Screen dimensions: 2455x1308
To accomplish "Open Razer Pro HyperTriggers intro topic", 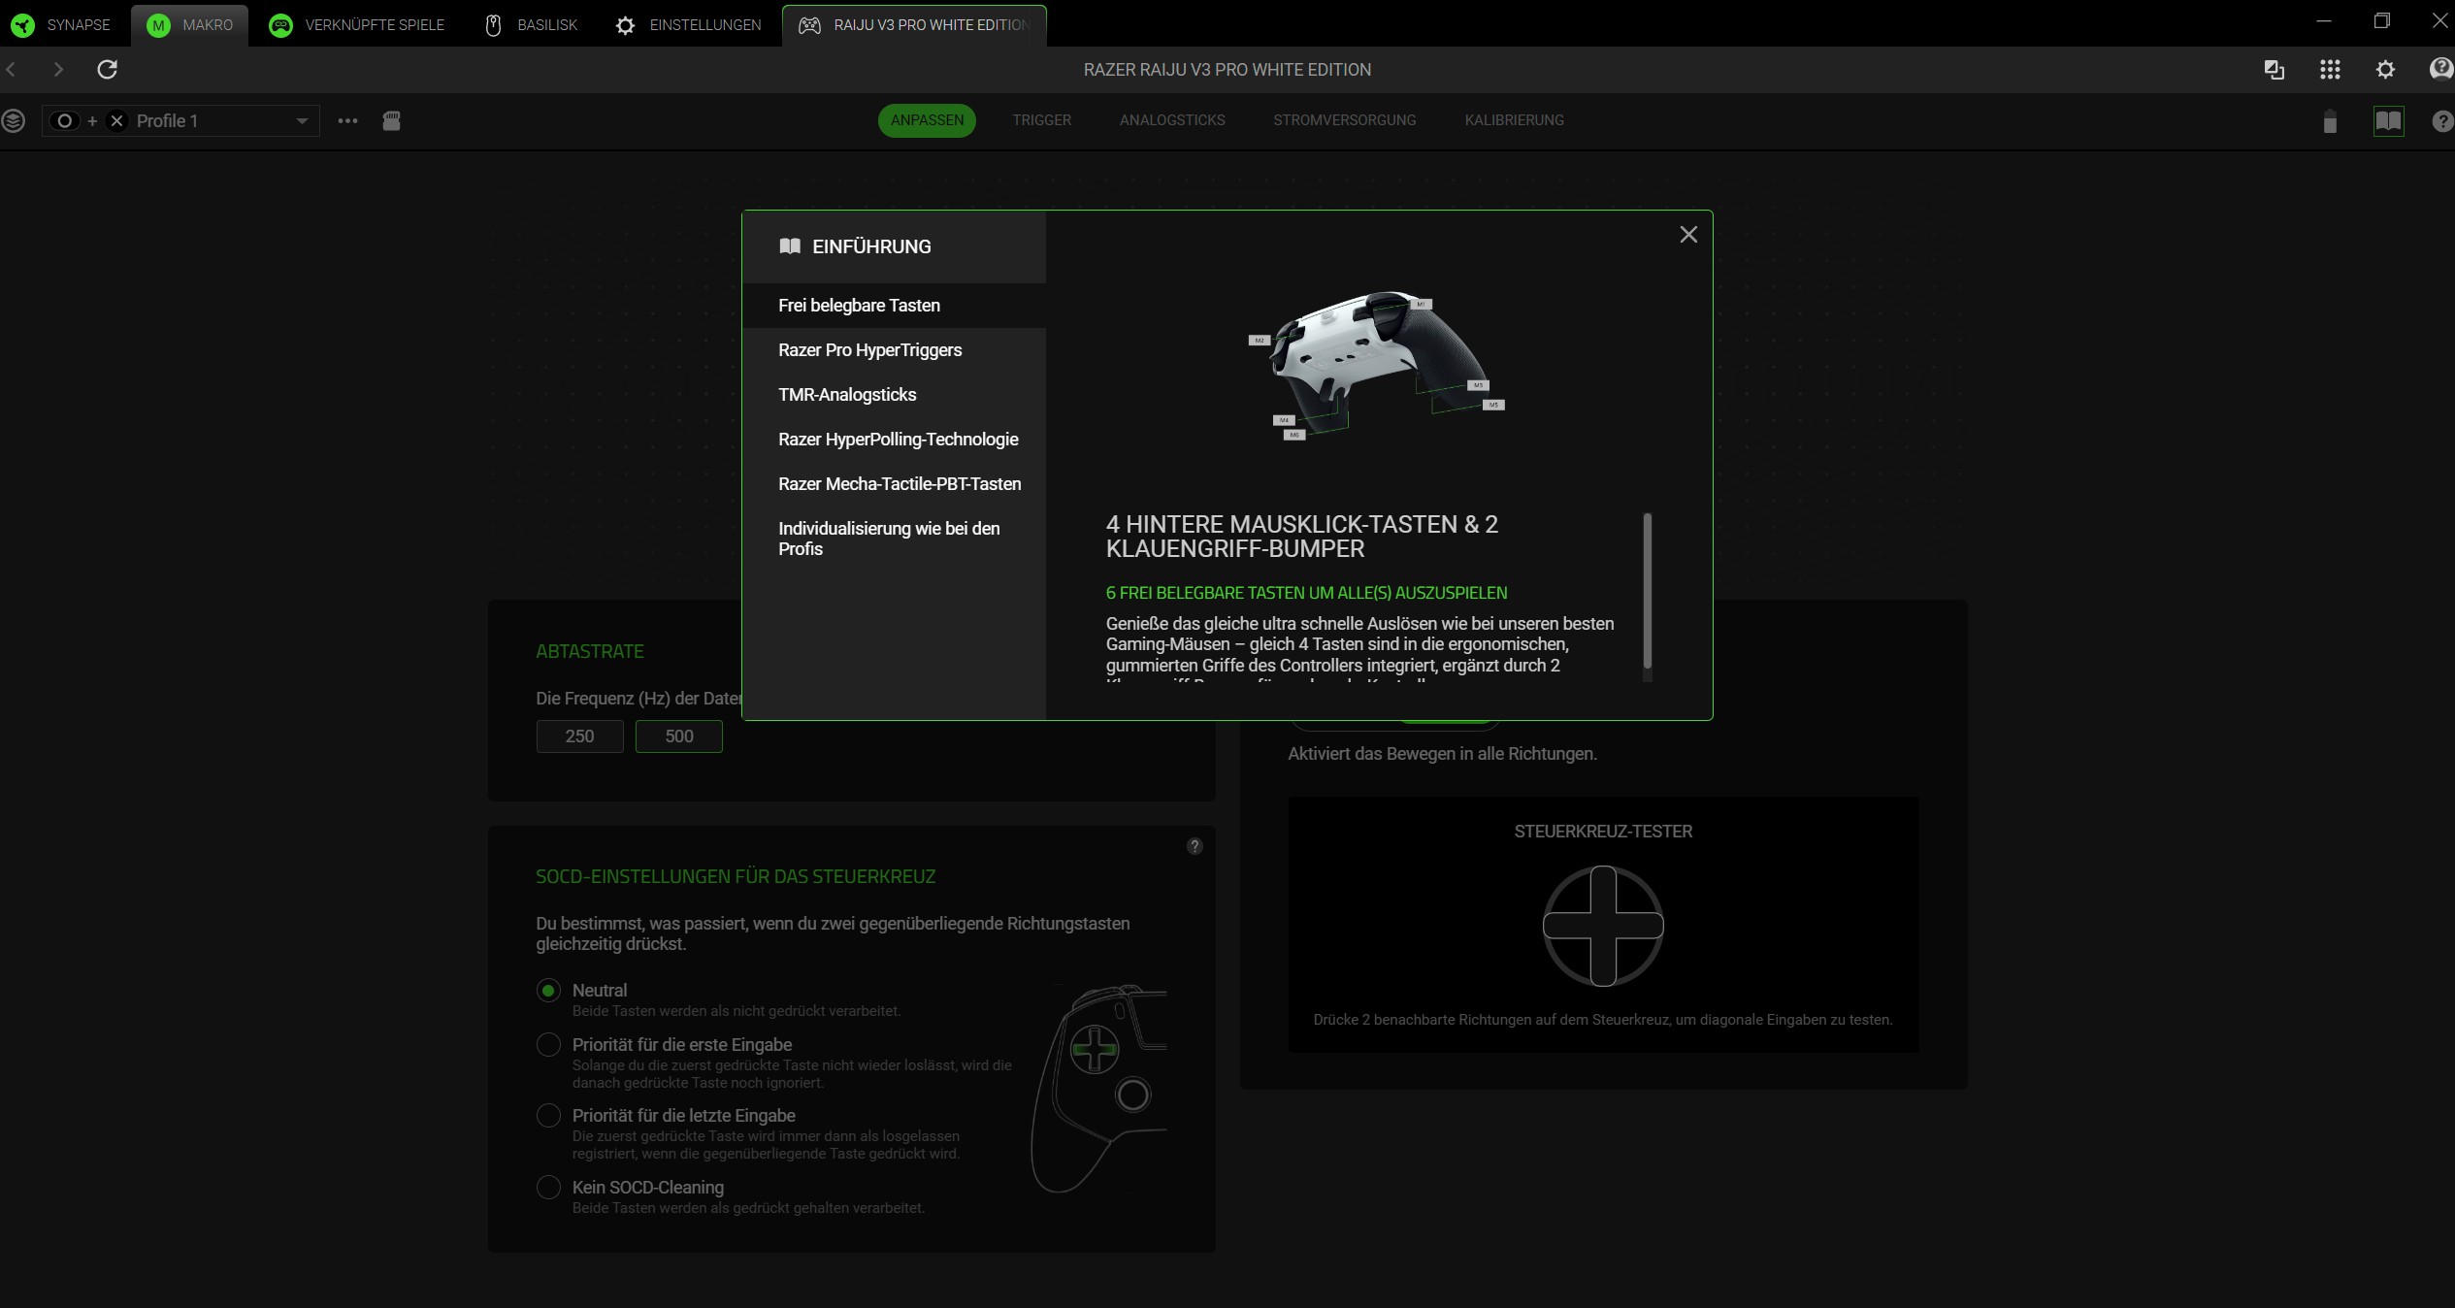I will [869, 350].
